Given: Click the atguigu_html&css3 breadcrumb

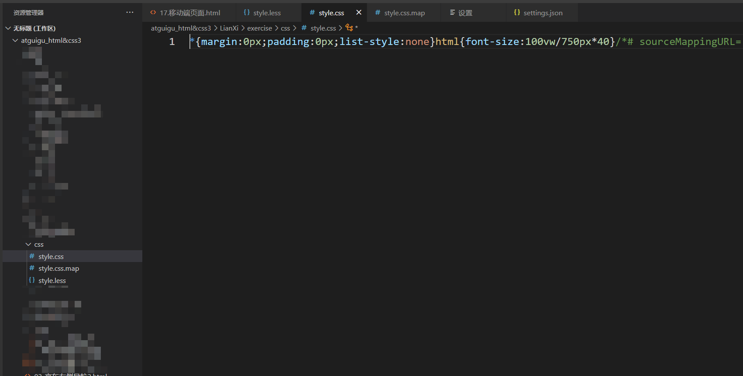Looking at the screenshot, I should point(181,28).
